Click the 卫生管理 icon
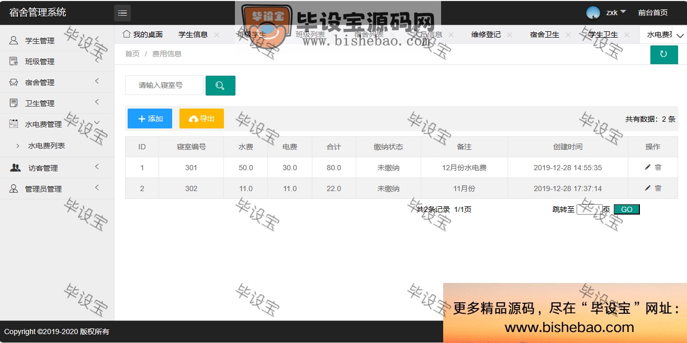687x343 pixels. 14,103
